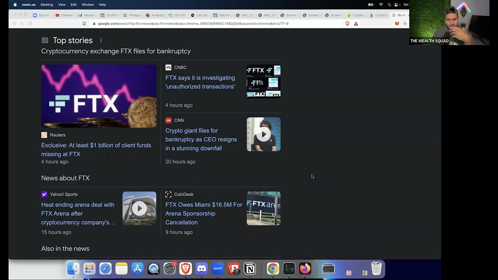498x280 pixels.
Task: Play the CNN video thumbnail
Action: pos(263,134)
